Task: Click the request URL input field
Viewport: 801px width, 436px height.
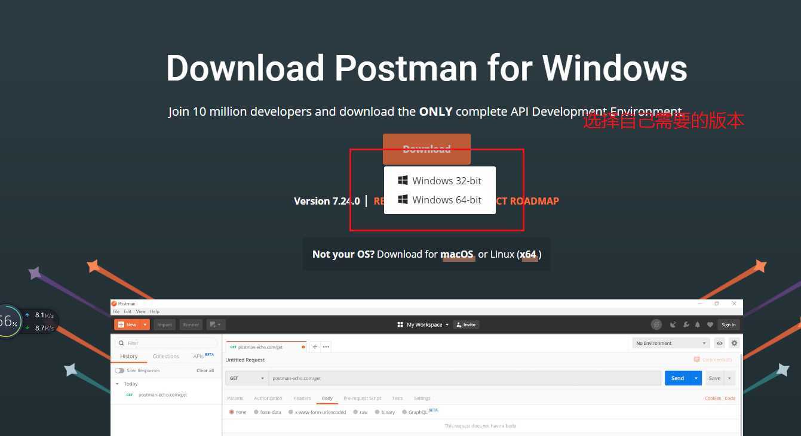Action: pos(465,378)
